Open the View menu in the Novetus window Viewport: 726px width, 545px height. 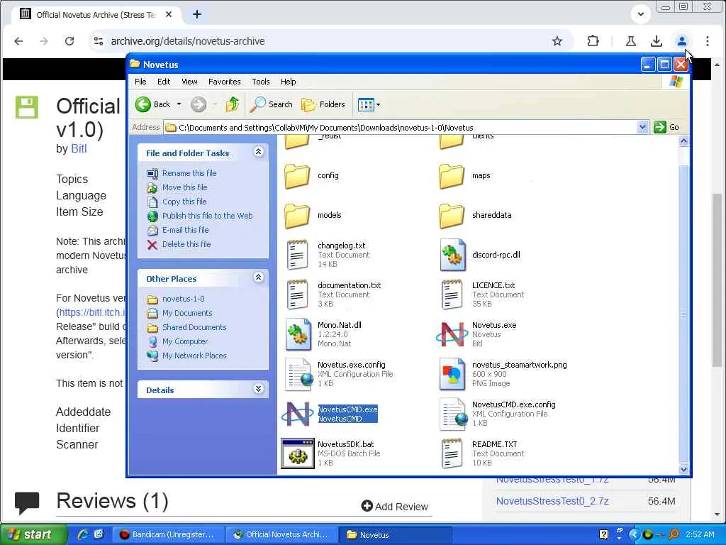[x=189, y=82]
